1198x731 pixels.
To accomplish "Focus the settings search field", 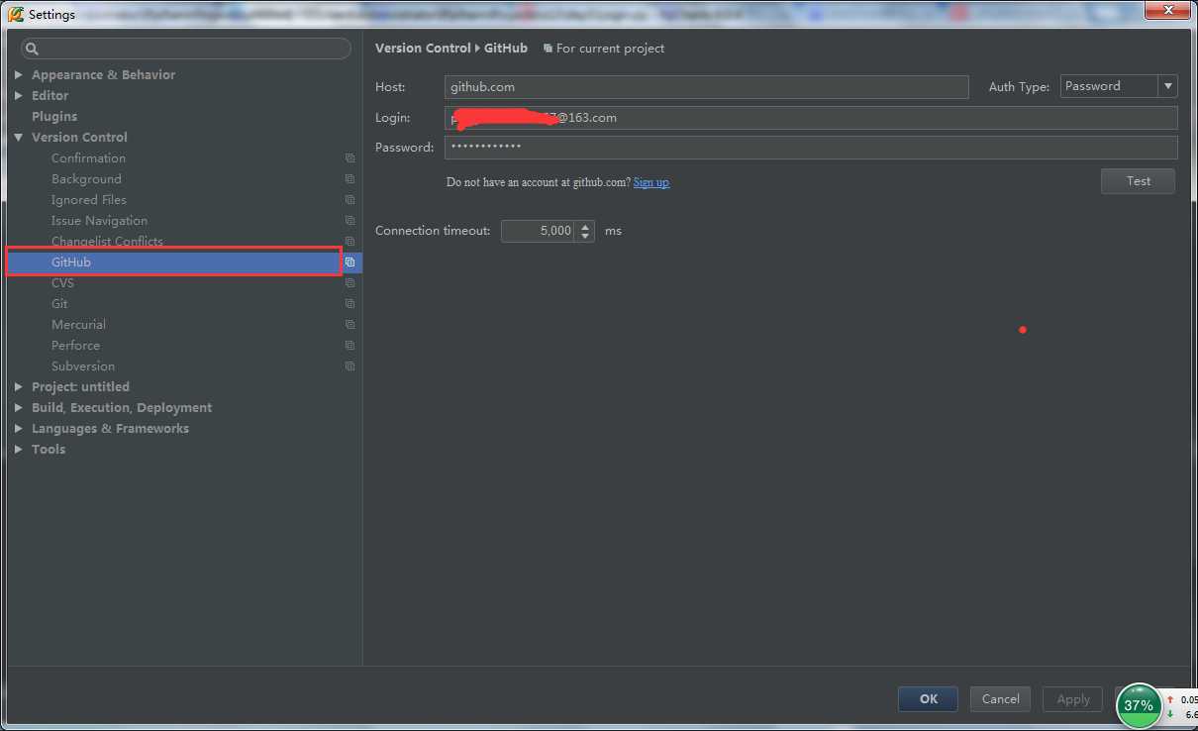I will click(x=186, y=49).
